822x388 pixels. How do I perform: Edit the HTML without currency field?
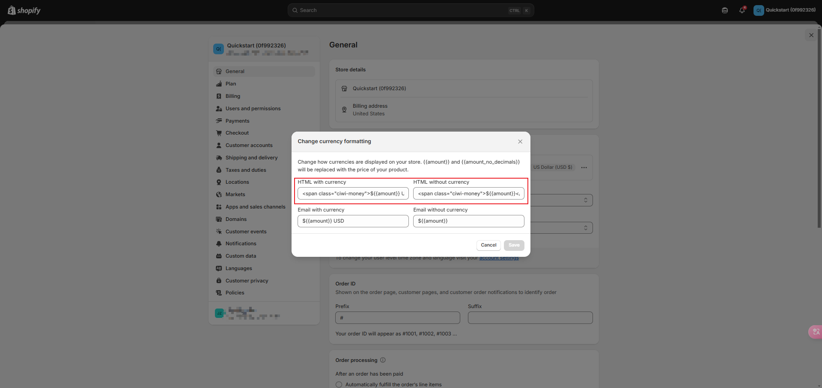(468, 194)
